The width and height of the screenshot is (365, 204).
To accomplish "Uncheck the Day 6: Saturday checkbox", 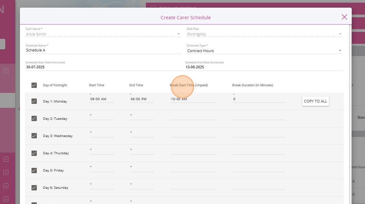I will point(34,187).
